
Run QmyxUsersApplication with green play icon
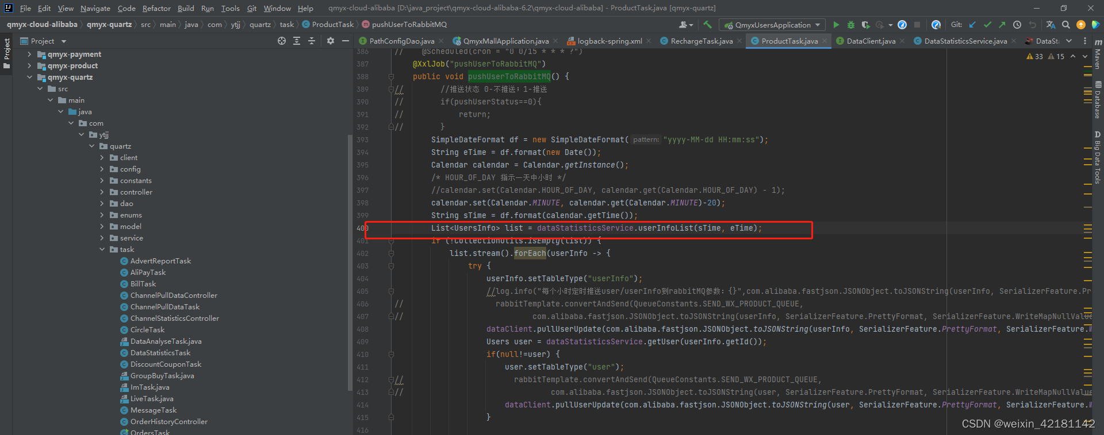coord(836,25)
